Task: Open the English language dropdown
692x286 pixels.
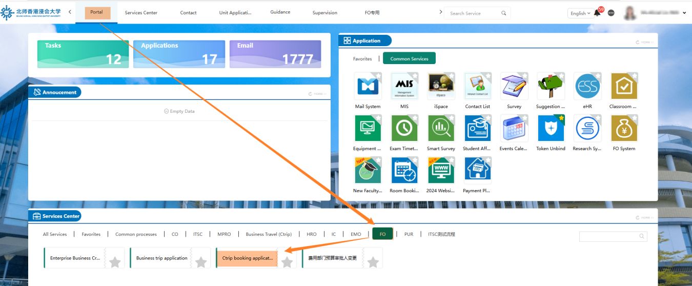Action: click(580, 13)
